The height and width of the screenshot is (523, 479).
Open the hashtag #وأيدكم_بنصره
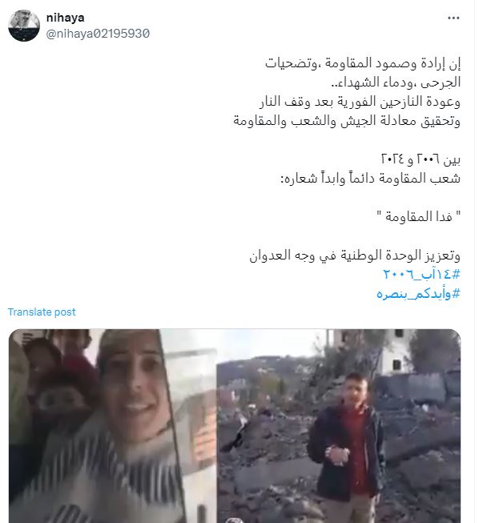(418, 294)
